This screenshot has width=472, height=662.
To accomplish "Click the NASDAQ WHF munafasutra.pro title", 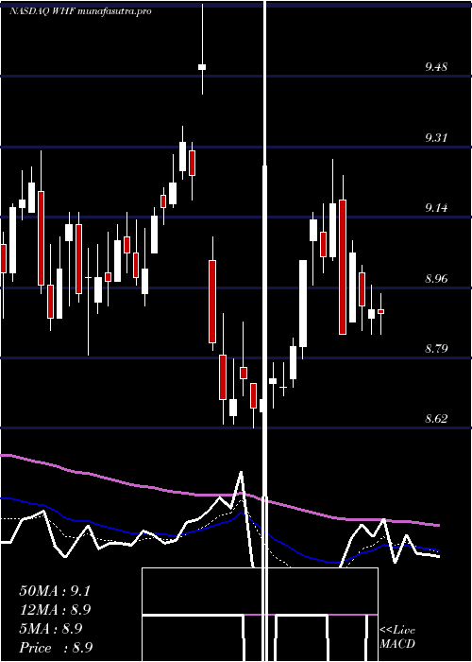I will 80,11.
